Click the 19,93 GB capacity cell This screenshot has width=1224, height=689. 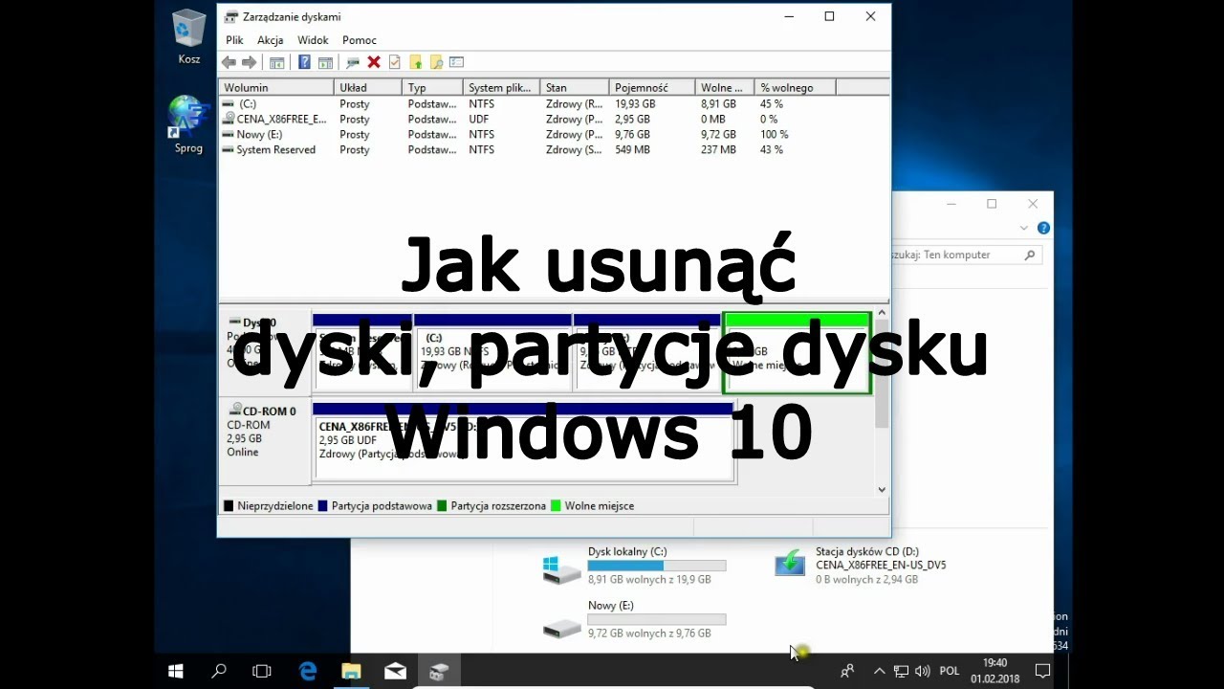pos(635,104)
